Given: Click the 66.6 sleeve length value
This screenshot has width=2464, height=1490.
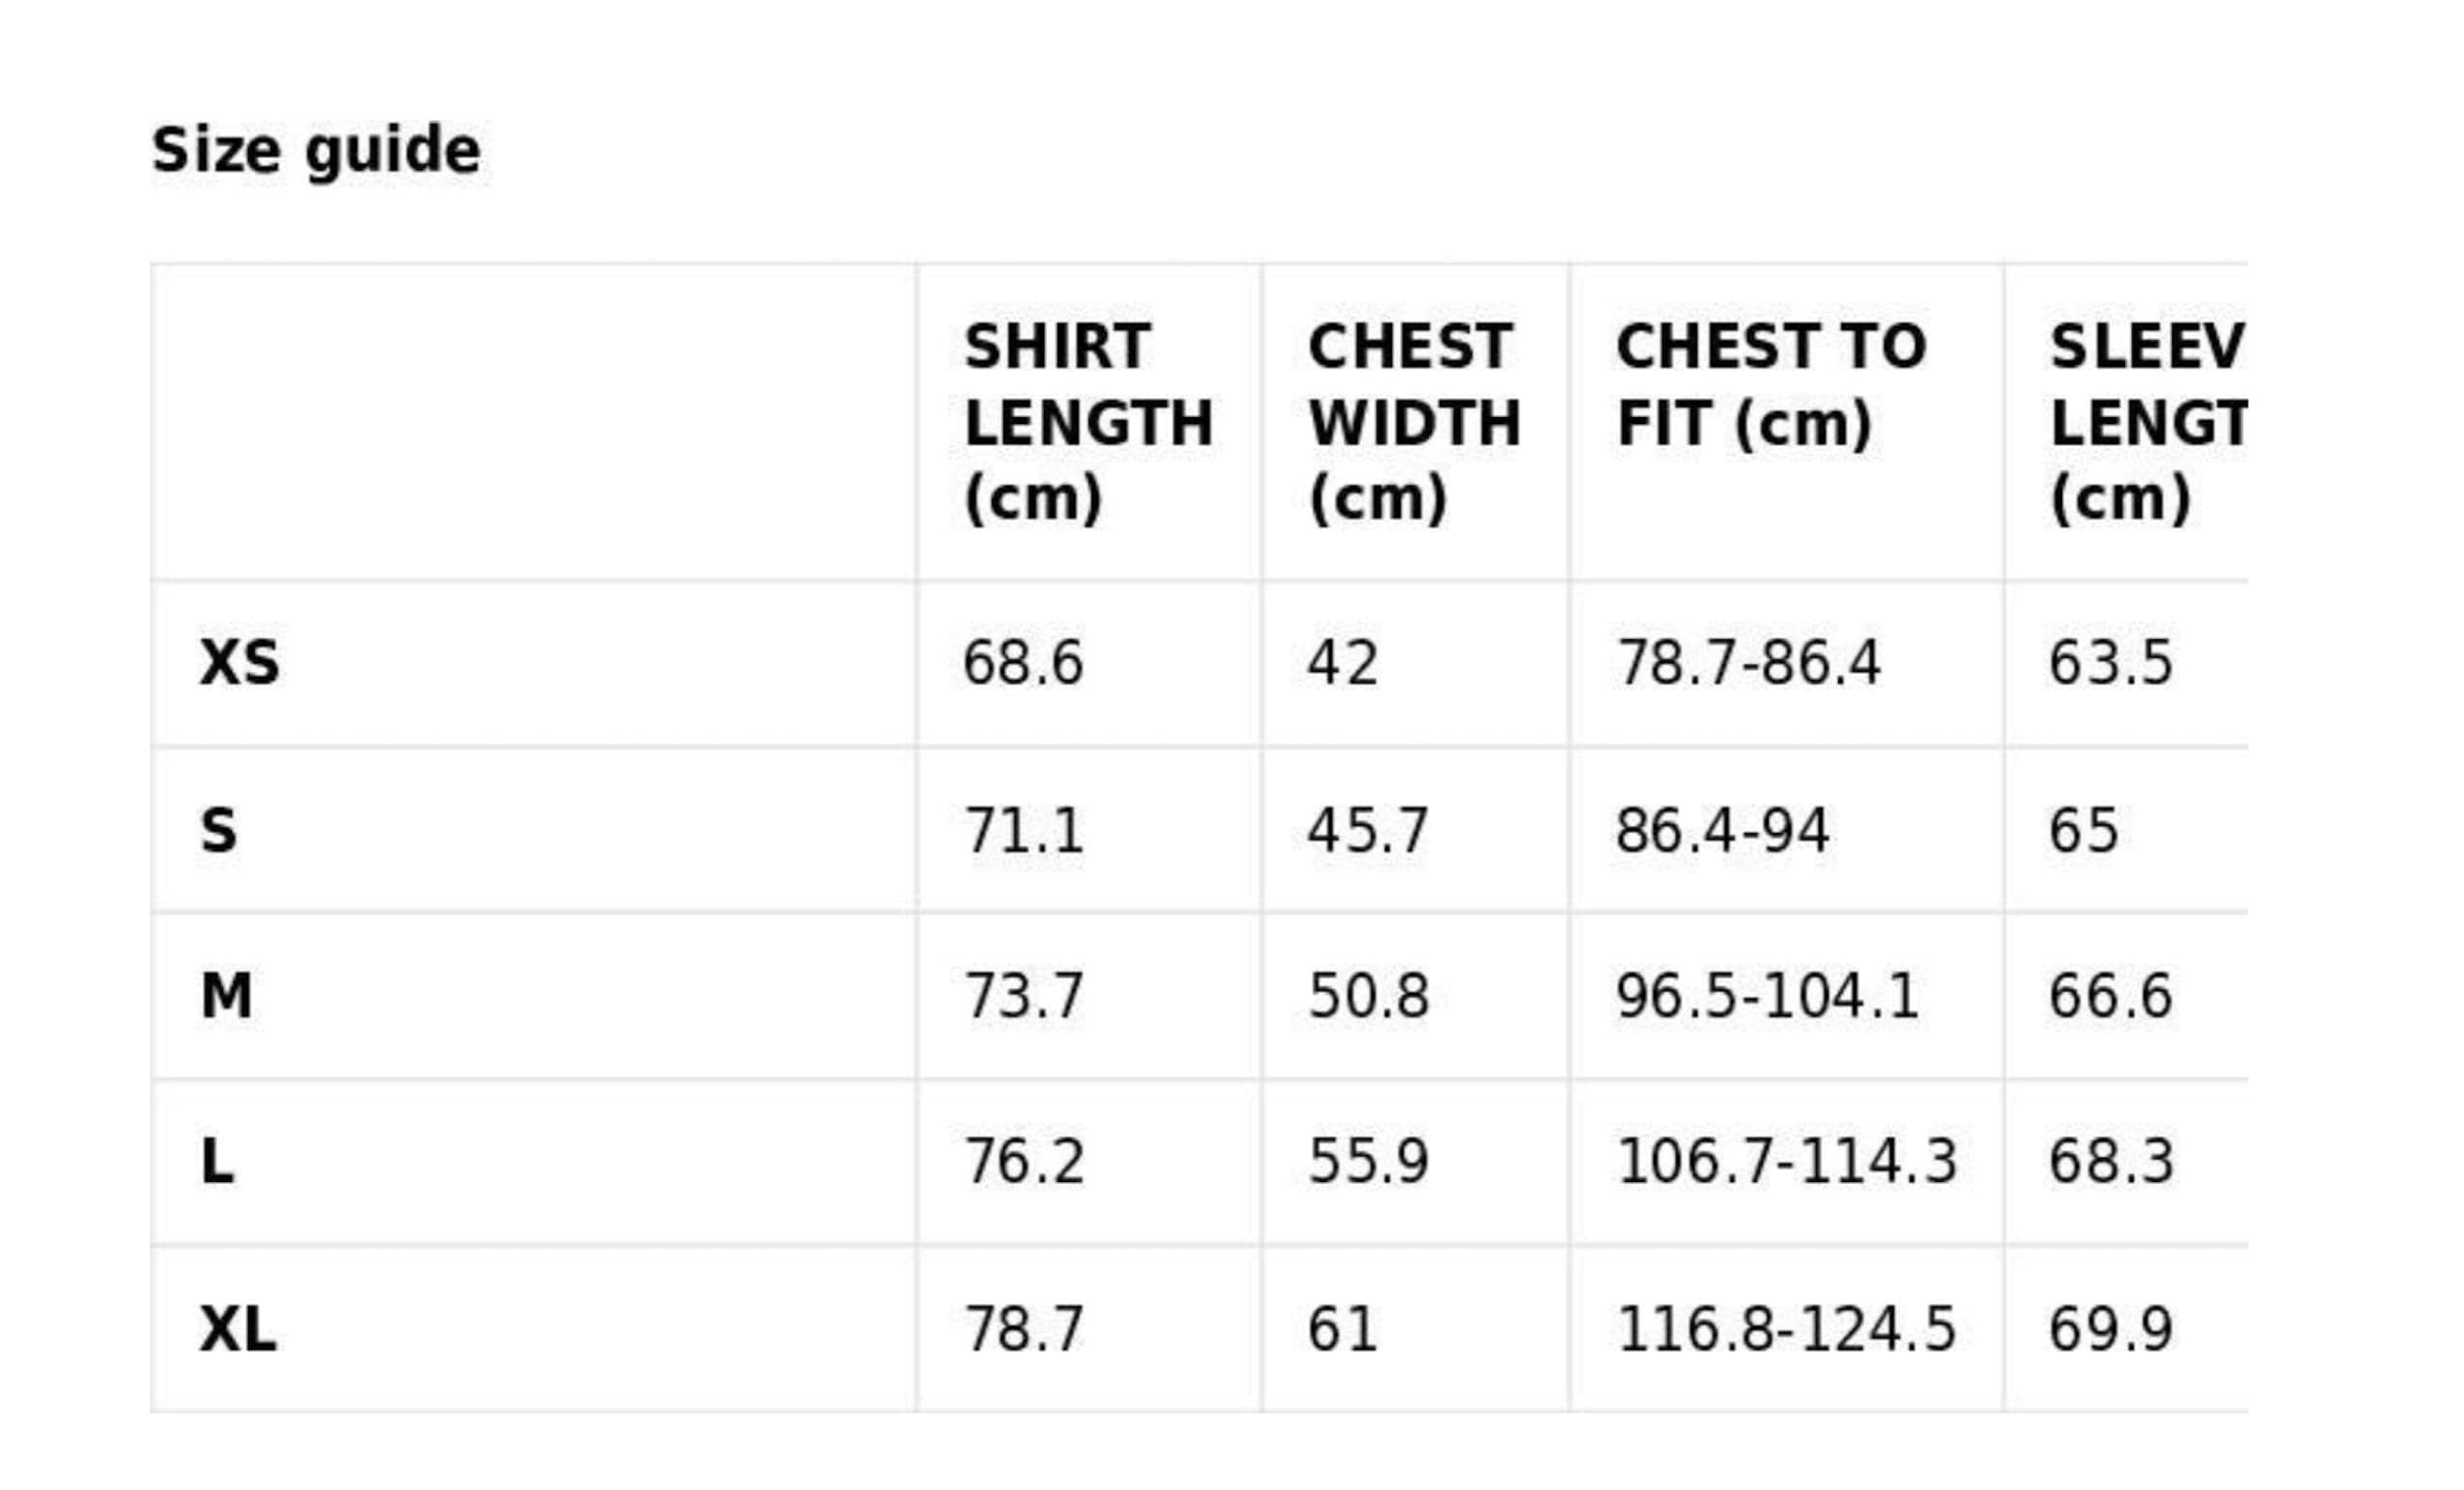Looking at the screenshot, I should 2111,996.
